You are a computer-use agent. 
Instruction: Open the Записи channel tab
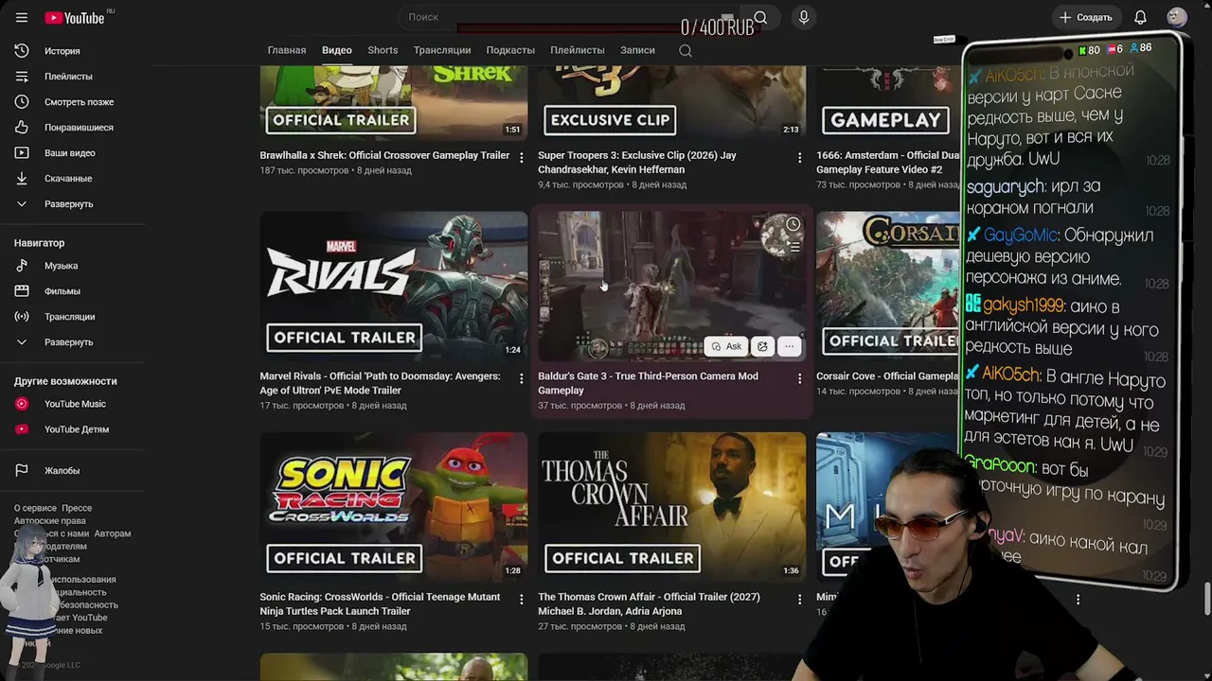[x=637, y=50]
